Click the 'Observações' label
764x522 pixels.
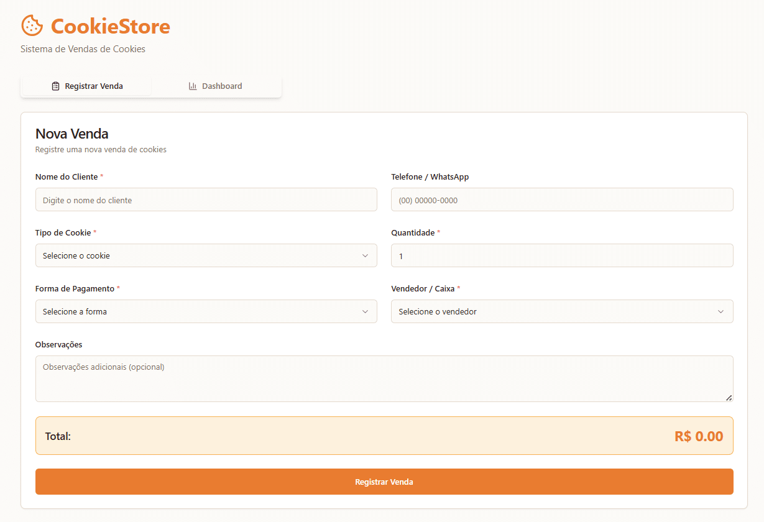point(58,345)
